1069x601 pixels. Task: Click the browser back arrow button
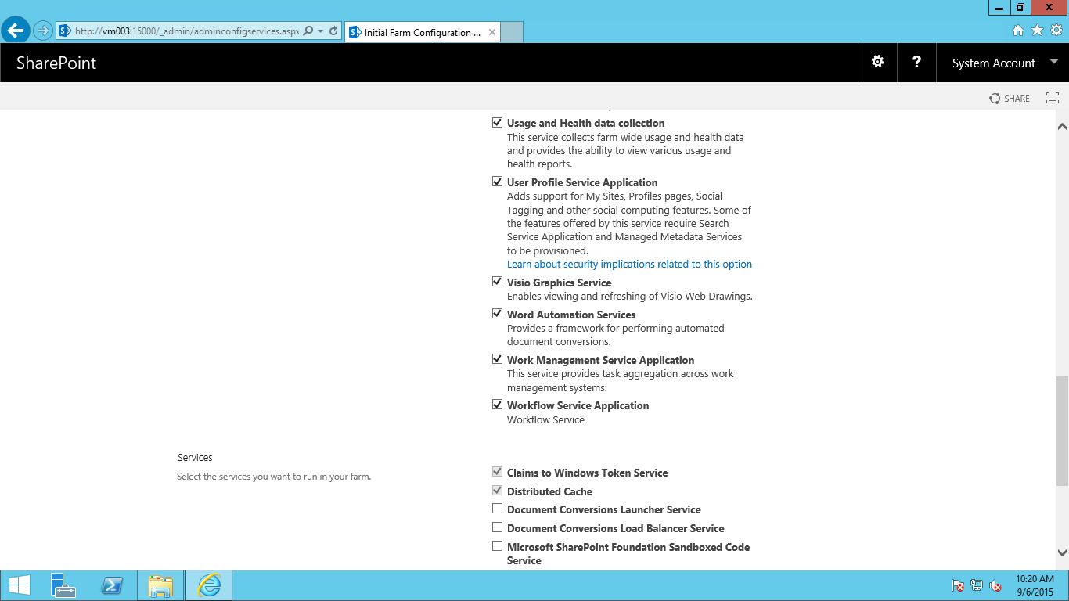[16, 31]
